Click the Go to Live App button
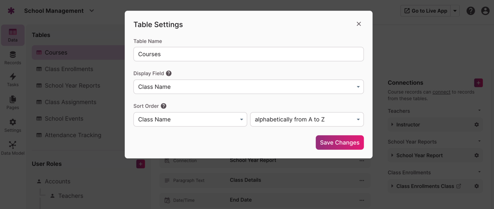 point(425,11)
